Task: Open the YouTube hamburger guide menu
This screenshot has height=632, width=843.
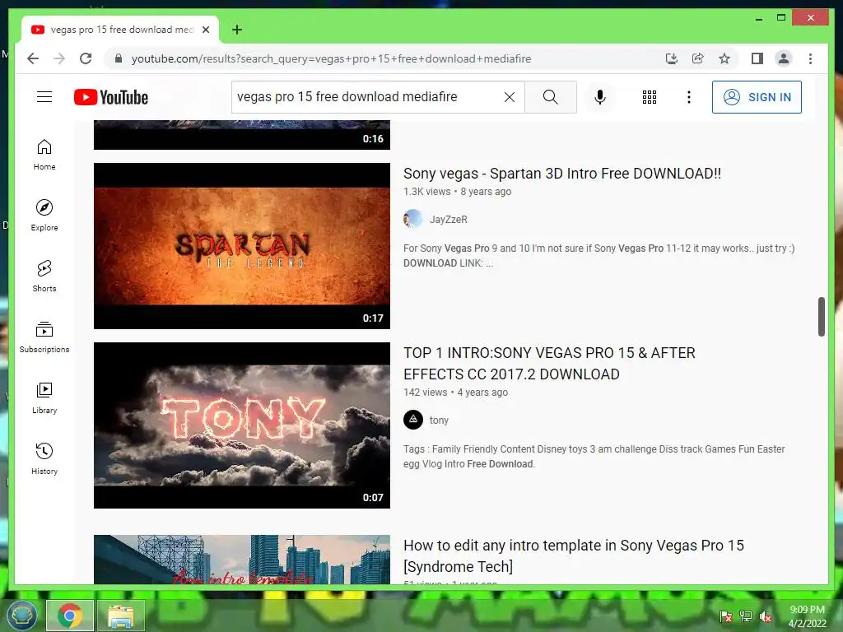Action: click(x=44, y=97)
